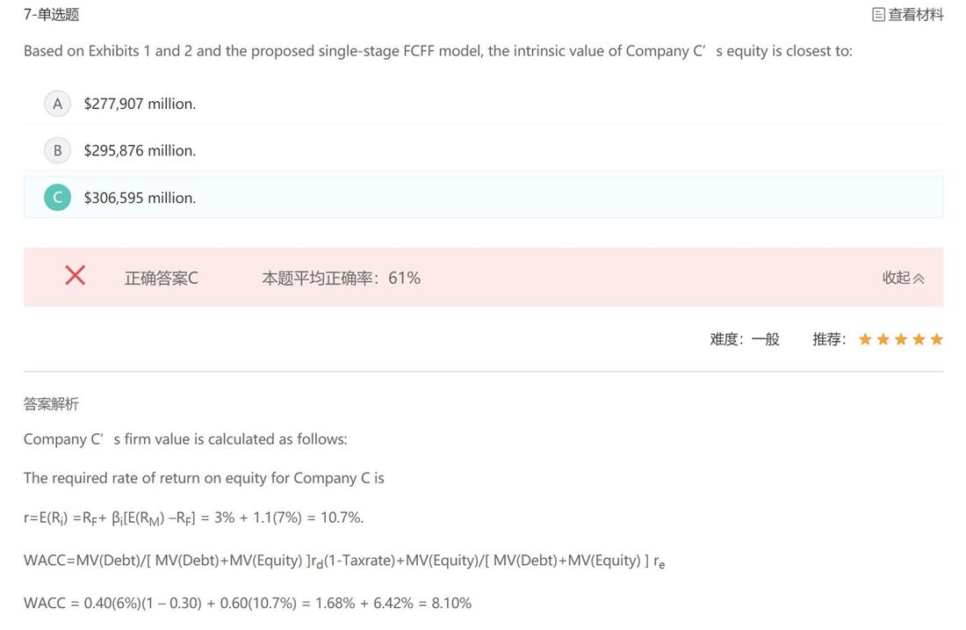
Task: Click the 难度：一般 difficulty label
Action: coord(745,339)
